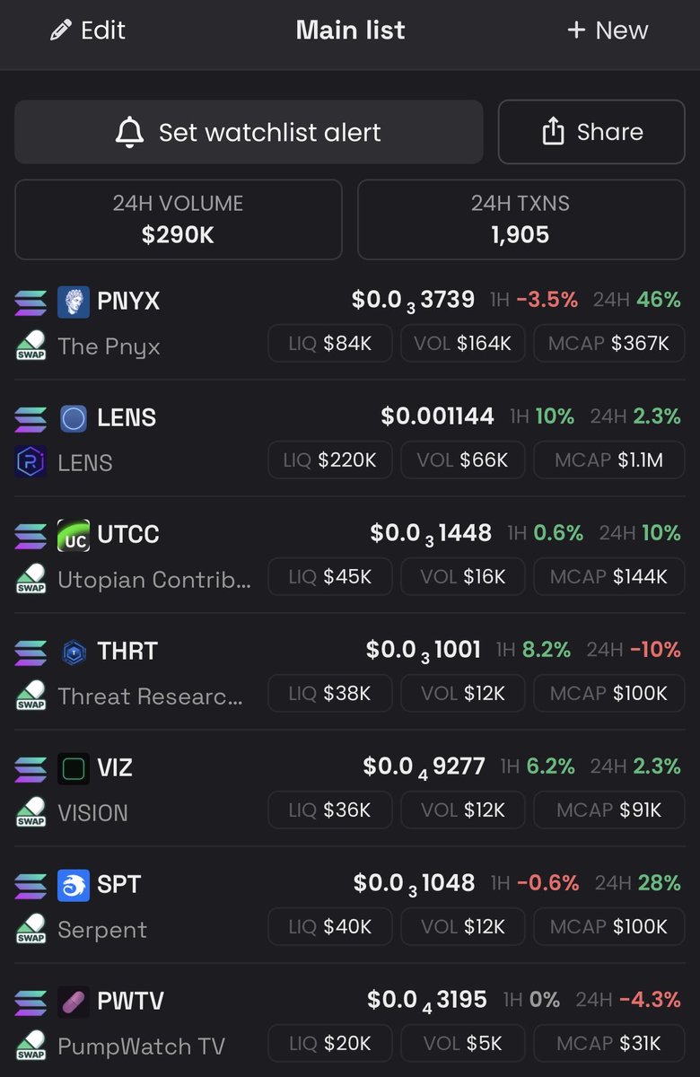Tap the SPT blue serpent icon
This screenshot has height=1077, width=700.
pos(74,885)
